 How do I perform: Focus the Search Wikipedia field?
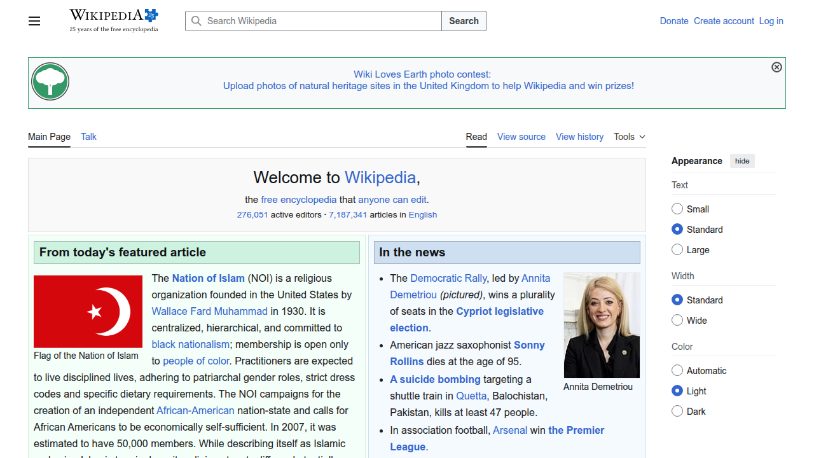coord(314,21)
